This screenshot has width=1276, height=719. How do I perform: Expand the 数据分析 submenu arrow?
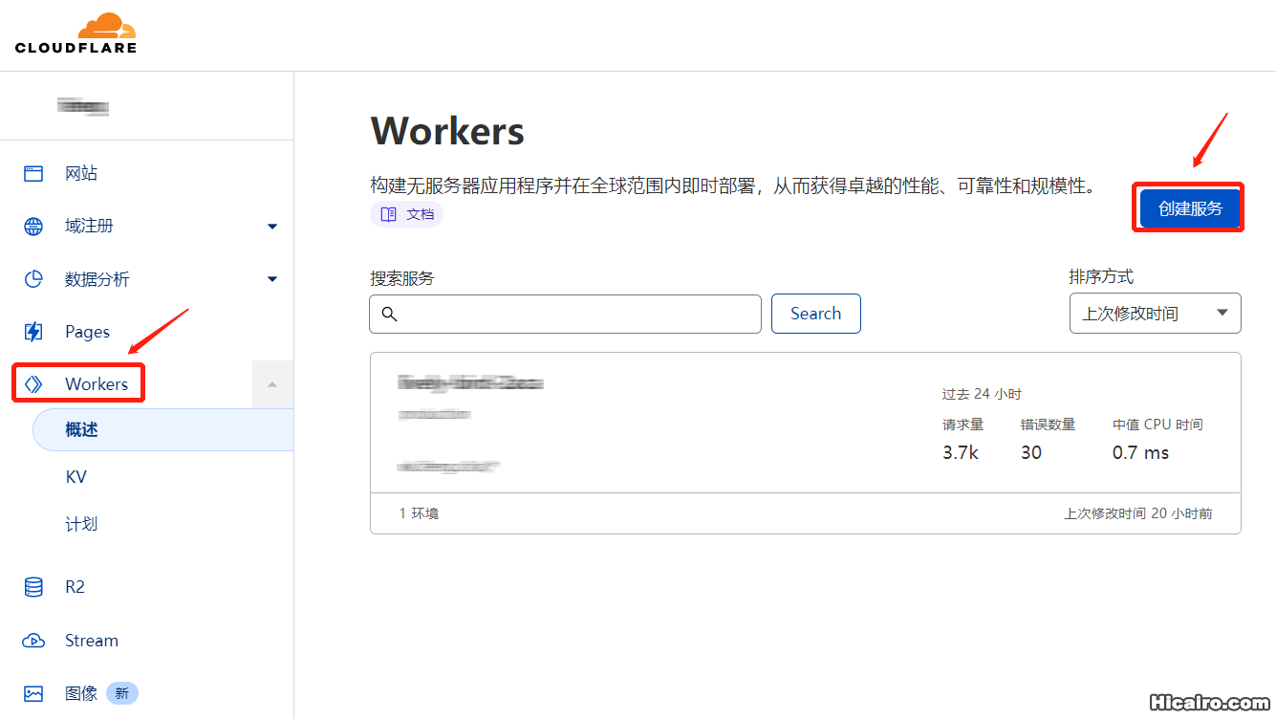point(272,279)
